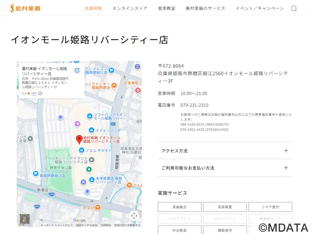
Task: Select the Midi Fujiya shop marker
Action: point(92,130)
